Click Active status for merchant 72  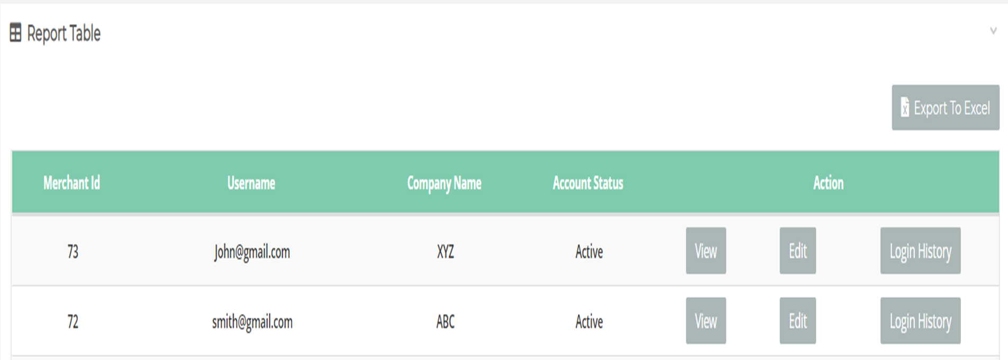pos(589,321)
